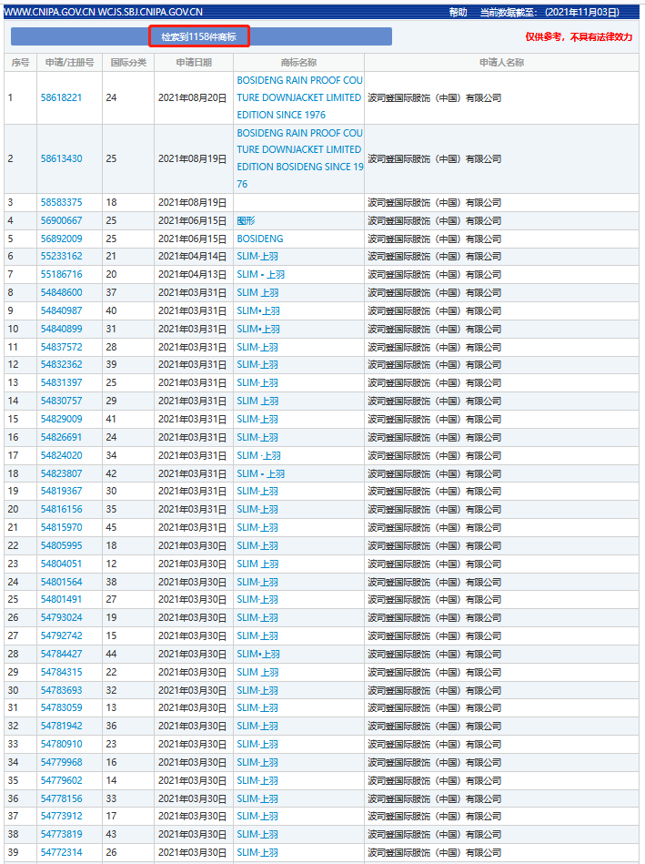Viewport: 645px width, 864px height.
Task: Open registration number 54819367
Action: [x=61, y=491]
